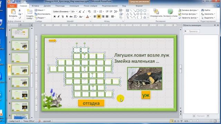Image resolution: width=221 pixels, height=124 pixels.
Task: Move the zoom slider in status bar
Action: 198,121
